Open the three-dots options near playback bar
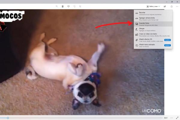Image resolution: width=180 pixels, height=120 pixels. 172,118
